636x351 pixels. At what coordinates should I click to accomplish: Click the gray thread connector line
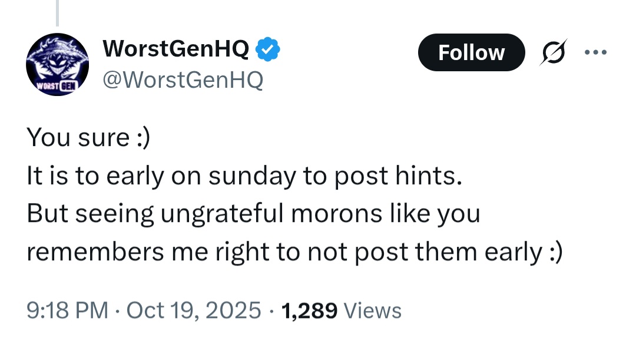point(57,13)
